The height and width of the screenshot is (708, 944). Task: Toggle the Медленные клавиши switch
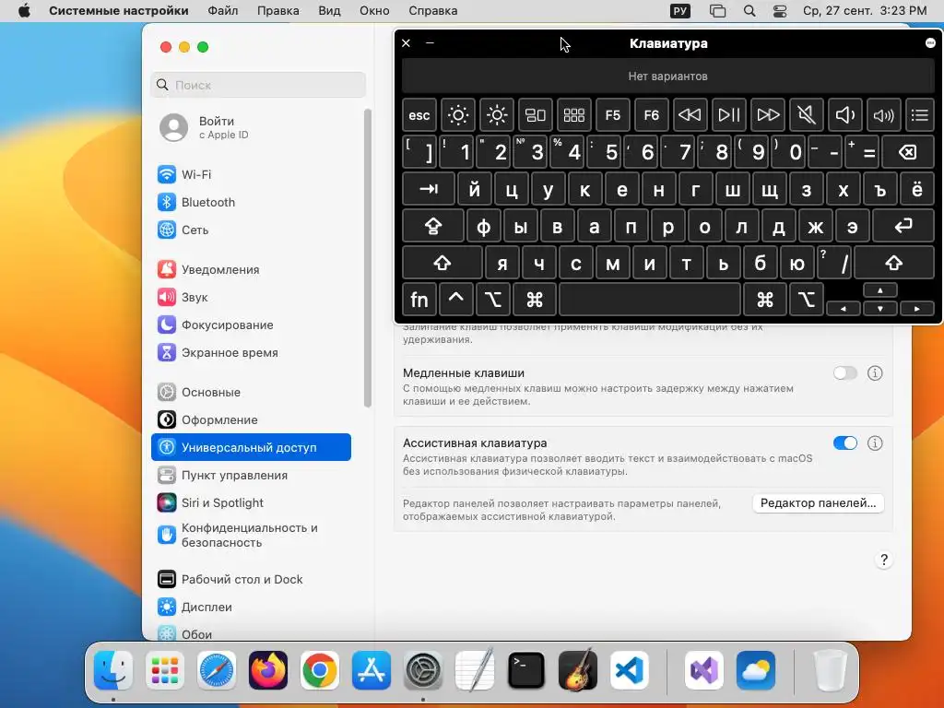(845, 373)
